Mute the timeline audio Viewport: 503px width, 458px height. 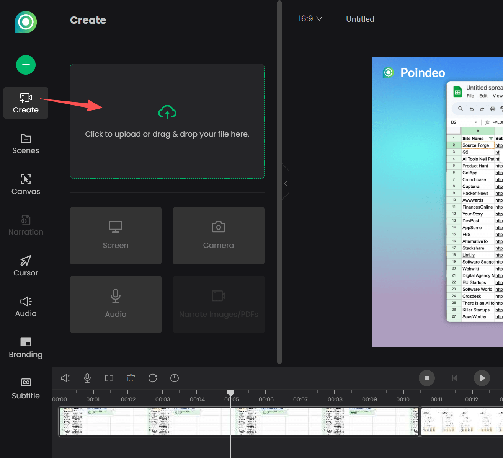pos(65,378)
